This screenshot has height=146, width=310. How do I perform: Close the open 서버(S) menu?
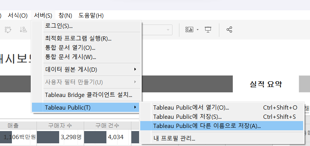(43, 15)
